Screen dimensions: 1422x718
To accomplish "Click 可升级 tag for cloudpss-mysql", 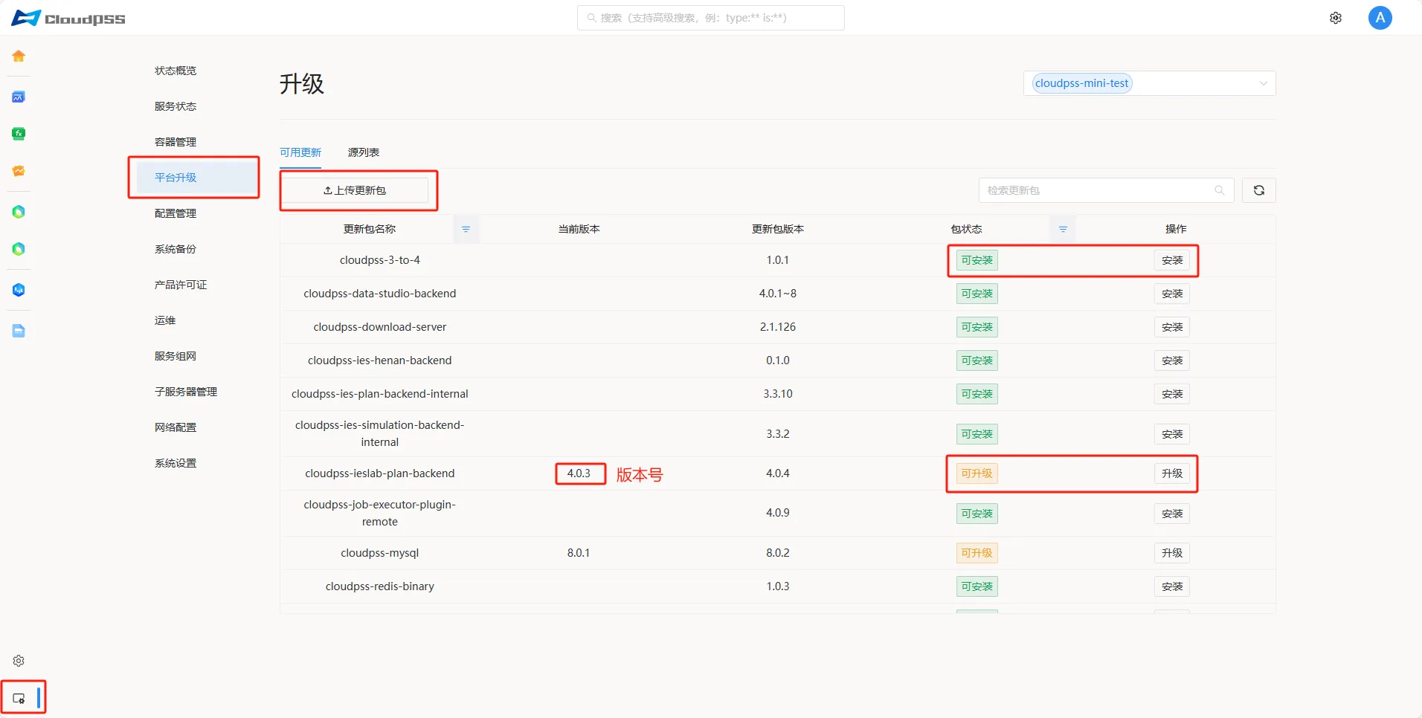I will pyautogui.click(x=977, y=553).
